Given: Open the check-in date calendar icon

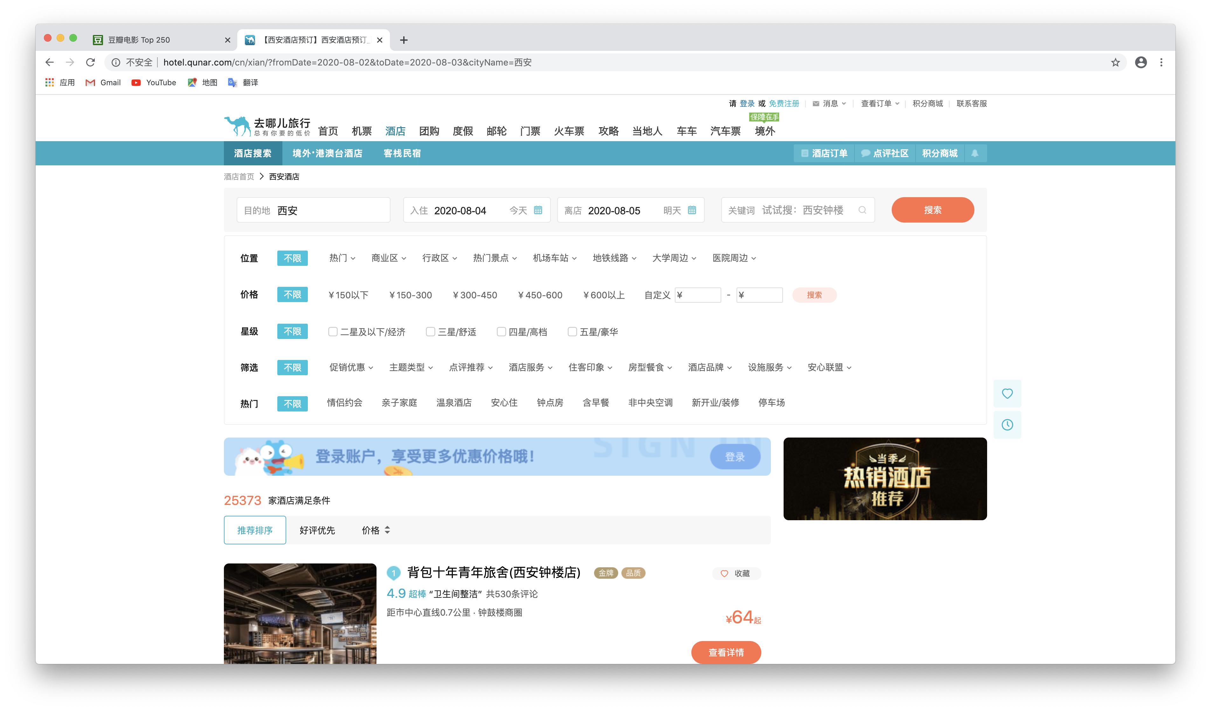Looking at the screenshot, I should pyautogui.click(x=538, y=210).
